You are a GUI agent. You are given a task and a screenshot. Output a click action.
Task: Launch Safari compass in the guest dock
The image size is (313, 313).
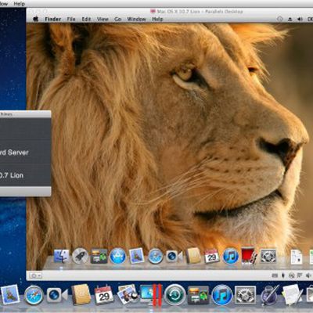pos(155,256)
